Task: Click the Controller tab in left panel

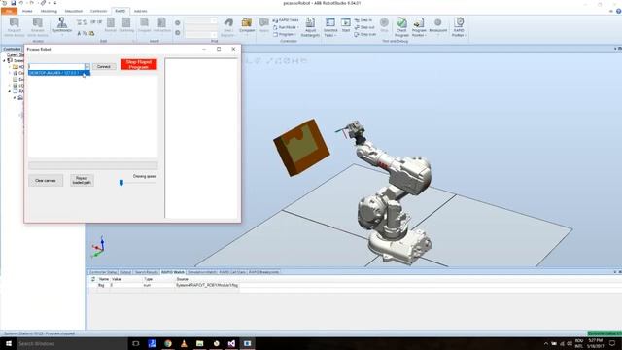Action: click(x=12, y=49)
